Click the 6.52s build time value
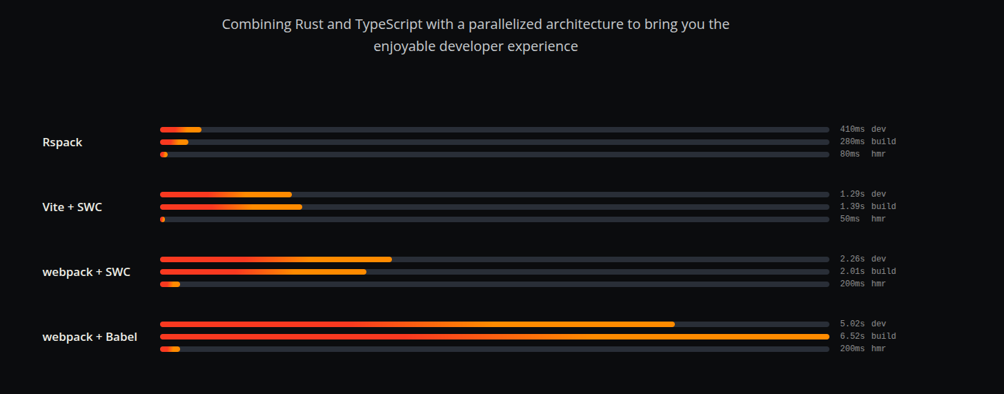The width and height of the screenshot is (1004, 394). (852, 336)
